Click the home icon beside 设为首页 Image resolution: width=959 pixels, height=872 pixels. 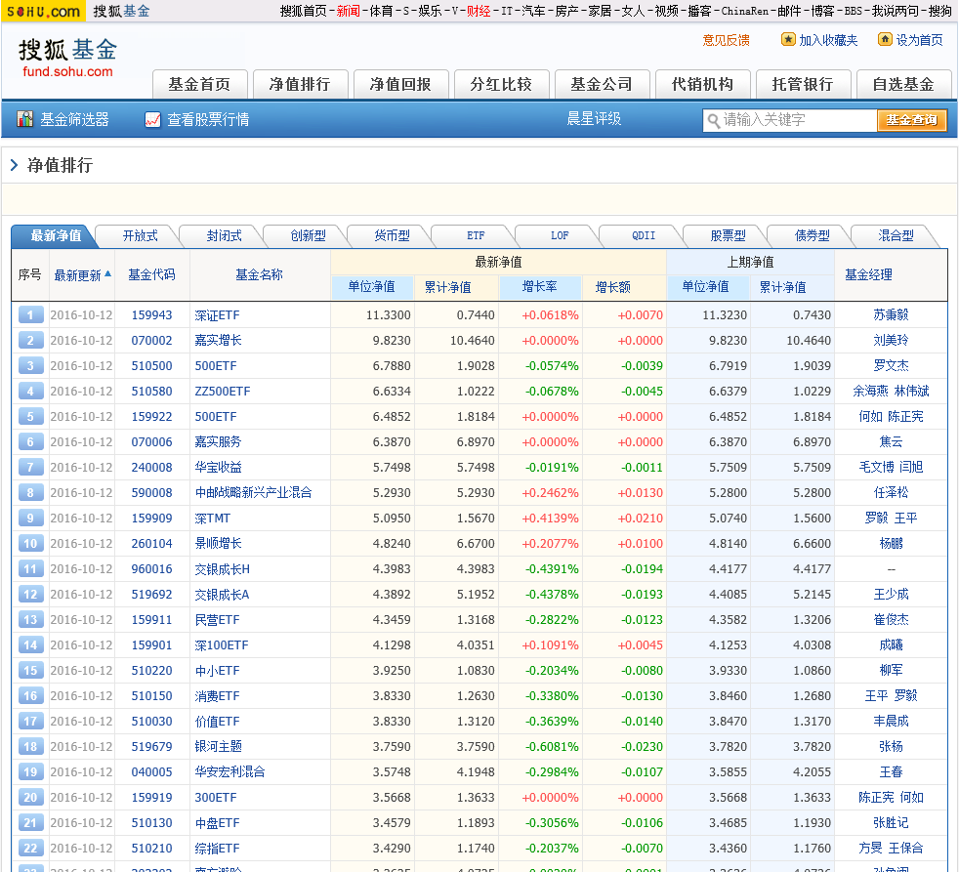pos(885,40)
